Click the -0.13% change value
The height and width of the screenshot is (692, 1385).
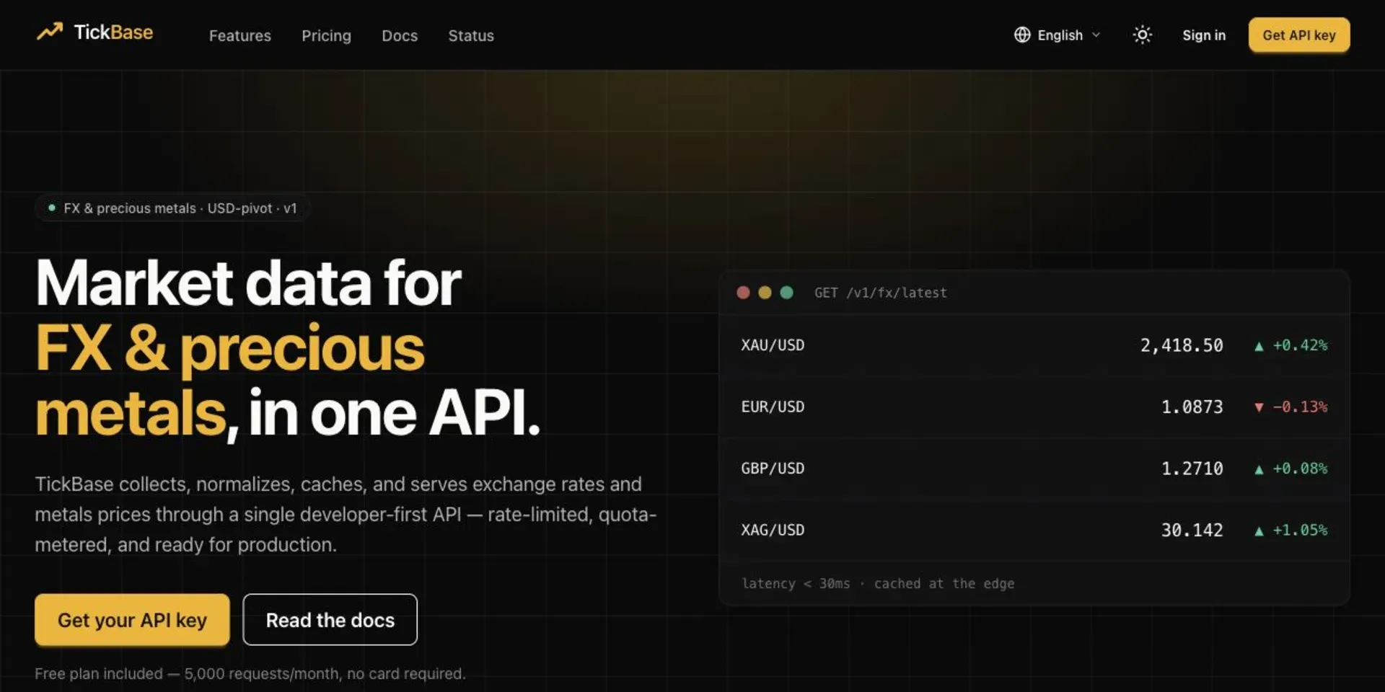(x=1300, y=407)
